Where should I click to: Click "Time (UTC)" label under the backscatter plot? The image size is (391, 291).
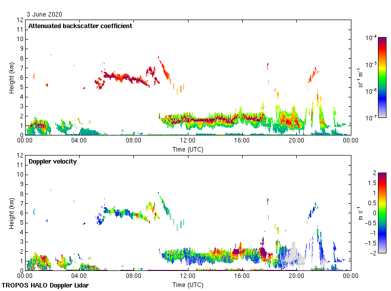[187, 149]
